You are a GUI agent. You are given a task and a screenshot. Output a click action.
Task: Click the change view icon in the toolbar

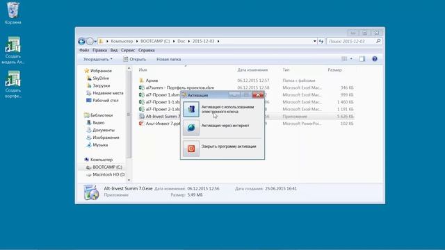(x=344, y=59)
